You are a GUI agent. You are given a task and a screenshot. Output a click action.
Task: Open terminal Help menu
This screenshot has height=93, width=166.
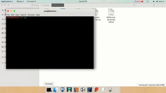(38, 15)
